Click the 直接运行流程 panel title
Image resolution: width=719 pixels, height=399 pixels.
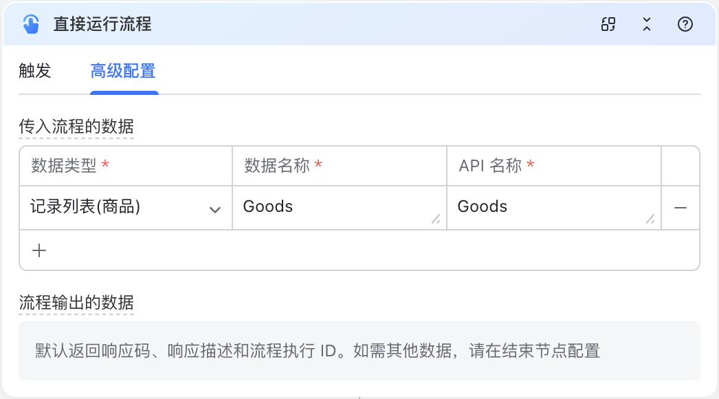pyautogui.click(x=102, y=24)
